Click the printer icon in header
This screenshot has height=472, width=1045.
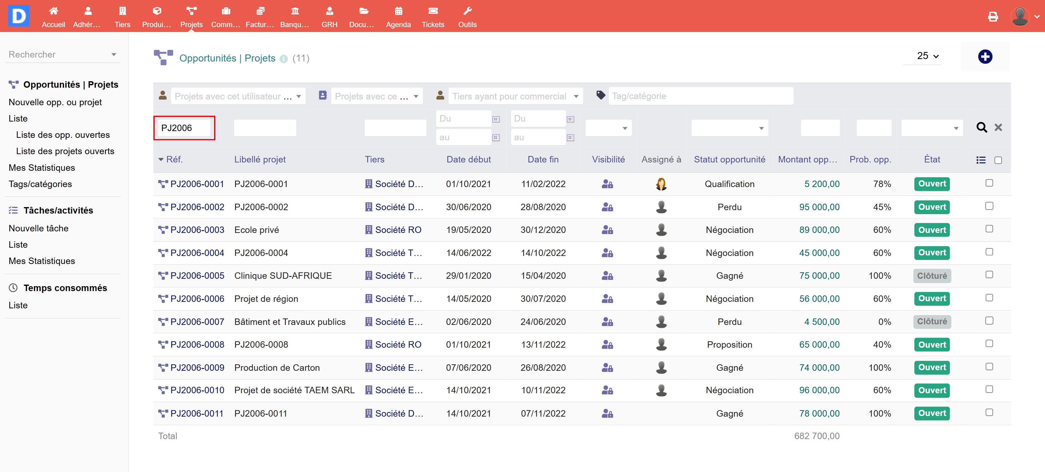coord(993,17)
